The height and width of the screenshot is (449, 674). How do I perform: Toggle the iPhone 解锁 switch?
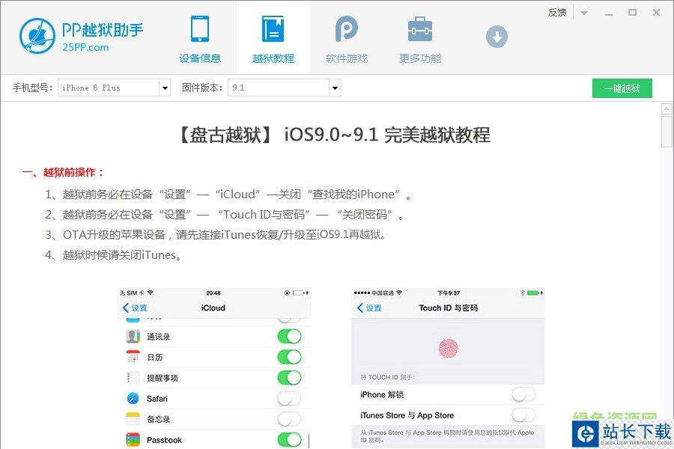click(x=523, y=394)
